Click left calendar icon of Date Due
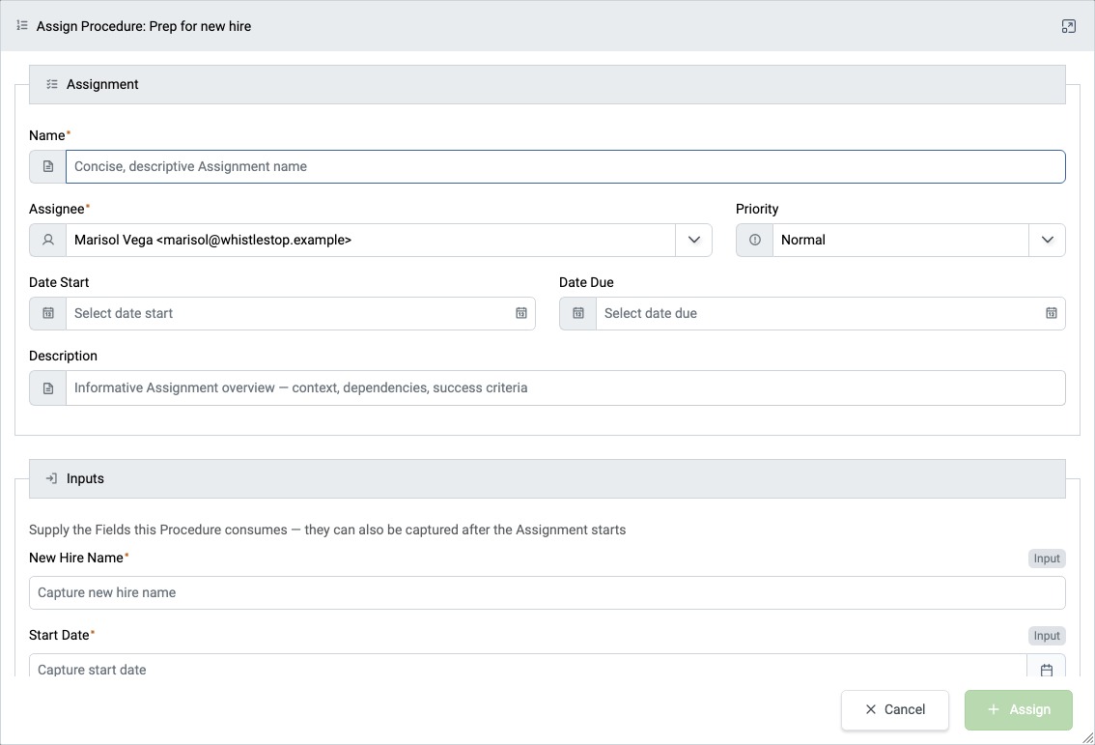1095x745 pixels. click(577, 313)
